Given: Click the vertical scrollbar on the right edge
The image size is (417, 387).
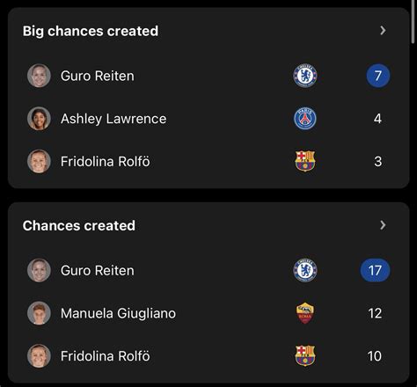Looking at the screenshot, I should click(413, 22).
